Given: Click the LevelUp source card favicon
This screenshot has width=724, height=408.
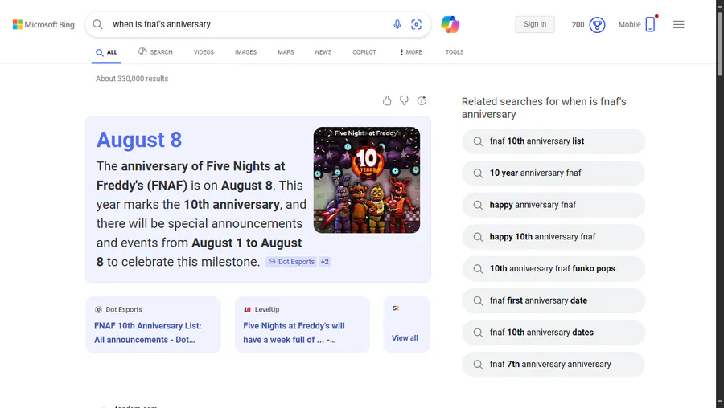Looking at the screenshot, I should 248,310.
